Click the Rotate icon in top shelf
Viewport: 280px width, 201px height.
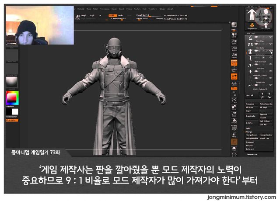coord(77,17)
